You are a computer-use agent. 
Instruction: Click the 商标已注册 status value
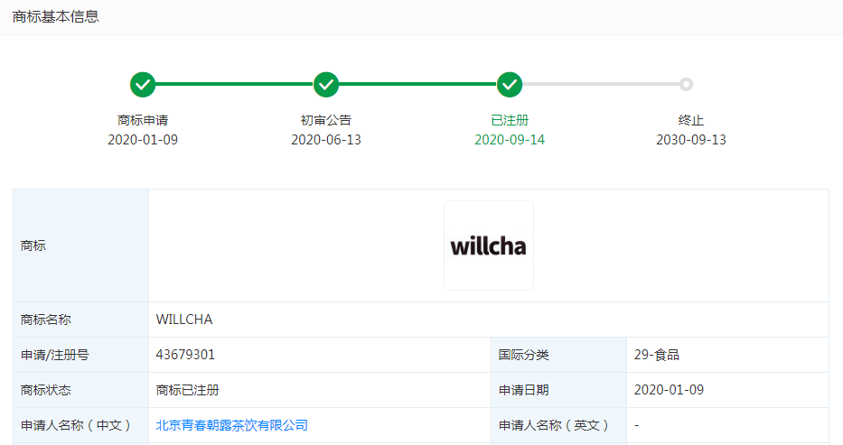pyautogui.click(x=188, y=390)
